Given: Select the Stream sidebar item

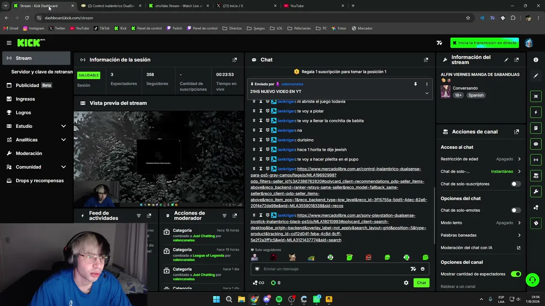Looking at the screenshot, I should 37,58.
